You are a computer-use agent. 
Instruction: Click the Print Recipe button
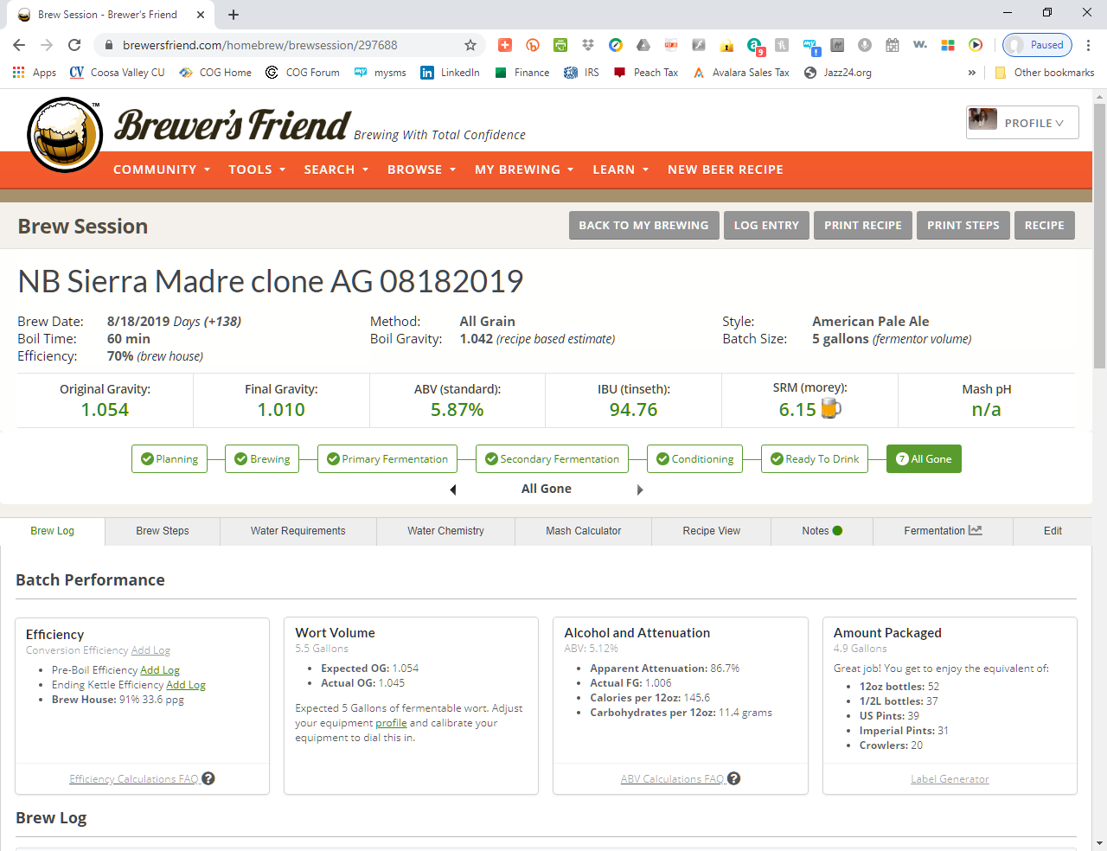862,225
